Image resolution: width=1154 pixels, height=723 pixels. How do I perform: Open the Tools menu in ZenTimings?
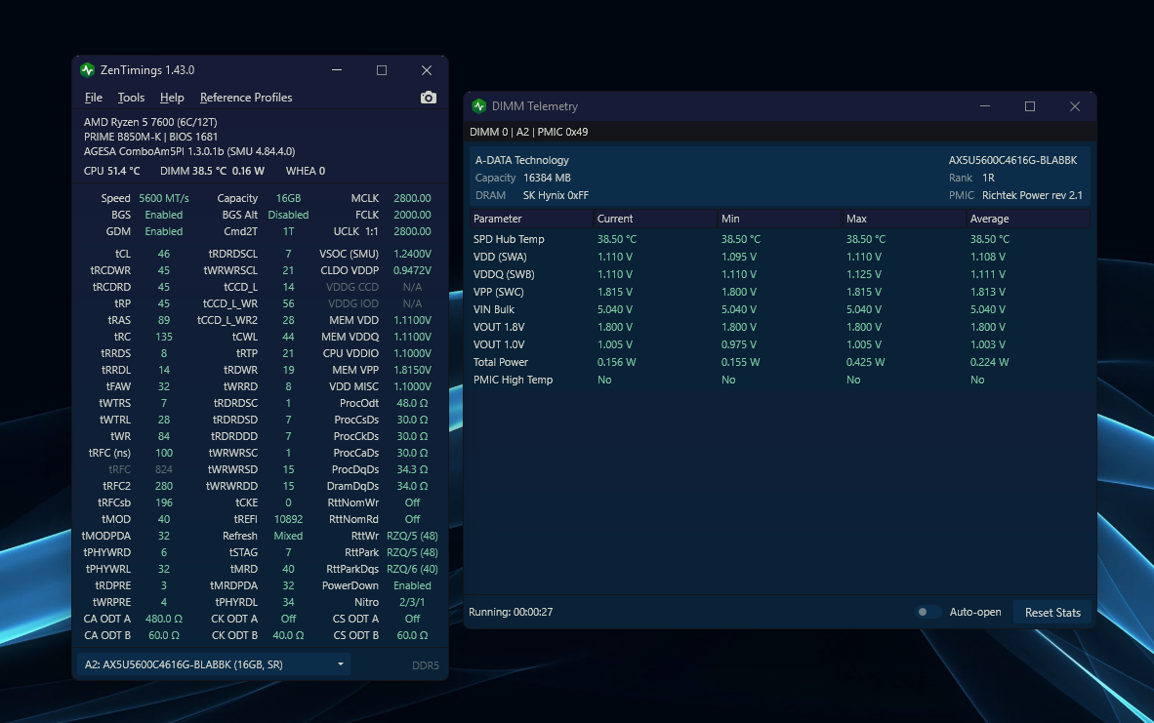[x=131, y=98]
